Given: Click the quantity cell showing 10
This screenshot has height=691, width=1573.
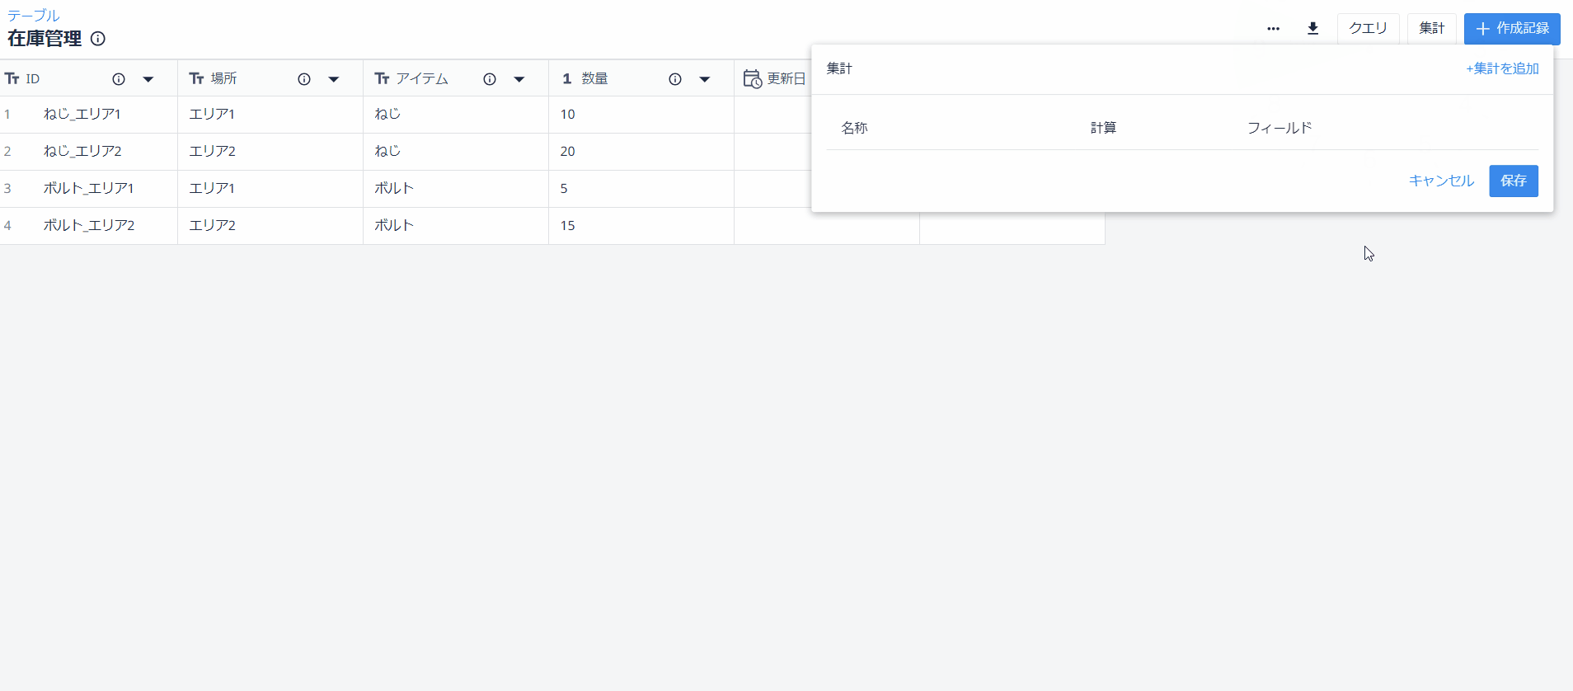Looking at the screenshot, I should pyautogui.click(x=641, y=115).
